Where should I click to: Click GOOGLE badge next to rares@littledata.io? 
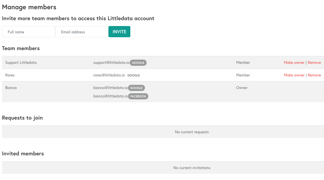(x=133, y=75)
